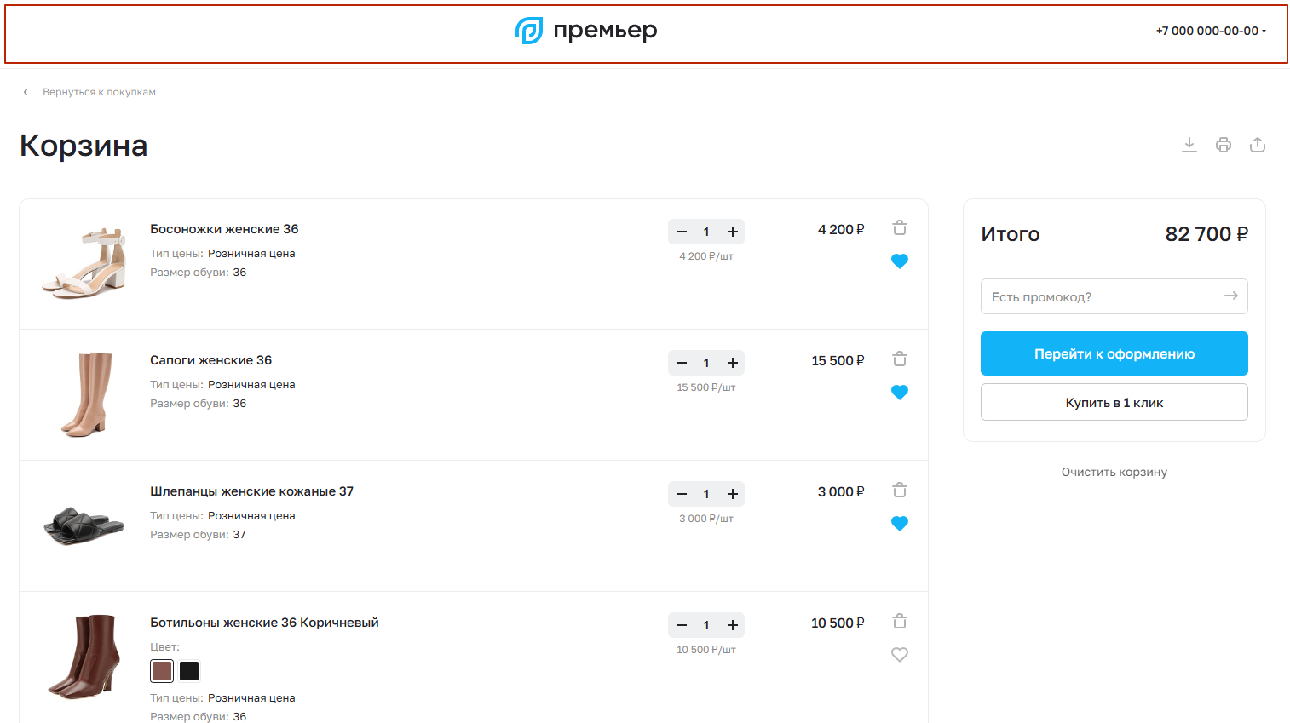The image size is (1290, 723).
Task: Open the Босоножки женские 36 product title
Action: coord(224,229)
